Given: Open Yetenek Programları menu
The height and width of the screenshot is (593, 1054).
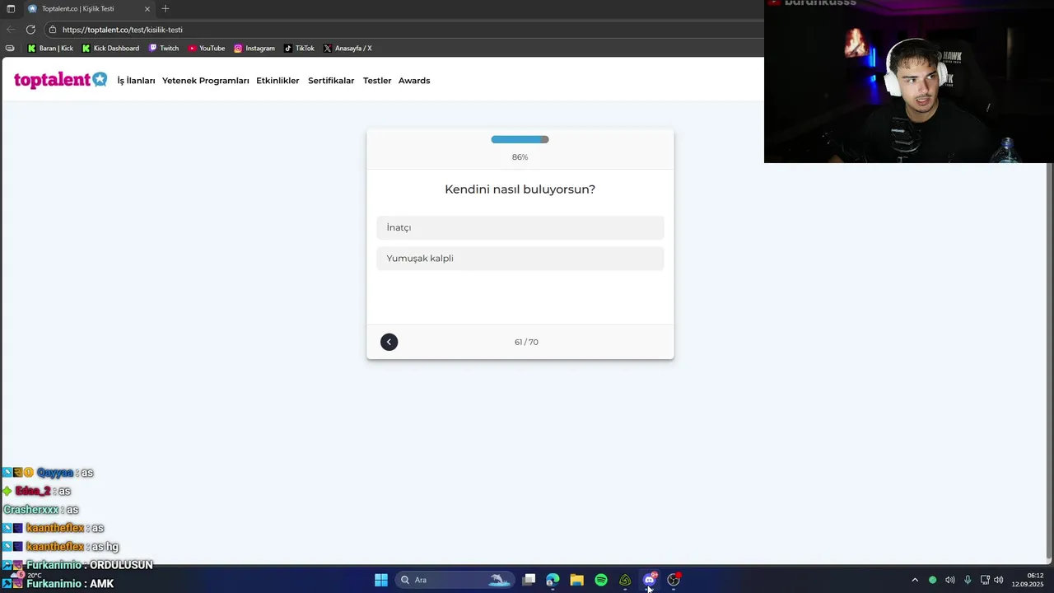Looking at the screenshot, I should point(205,81).
